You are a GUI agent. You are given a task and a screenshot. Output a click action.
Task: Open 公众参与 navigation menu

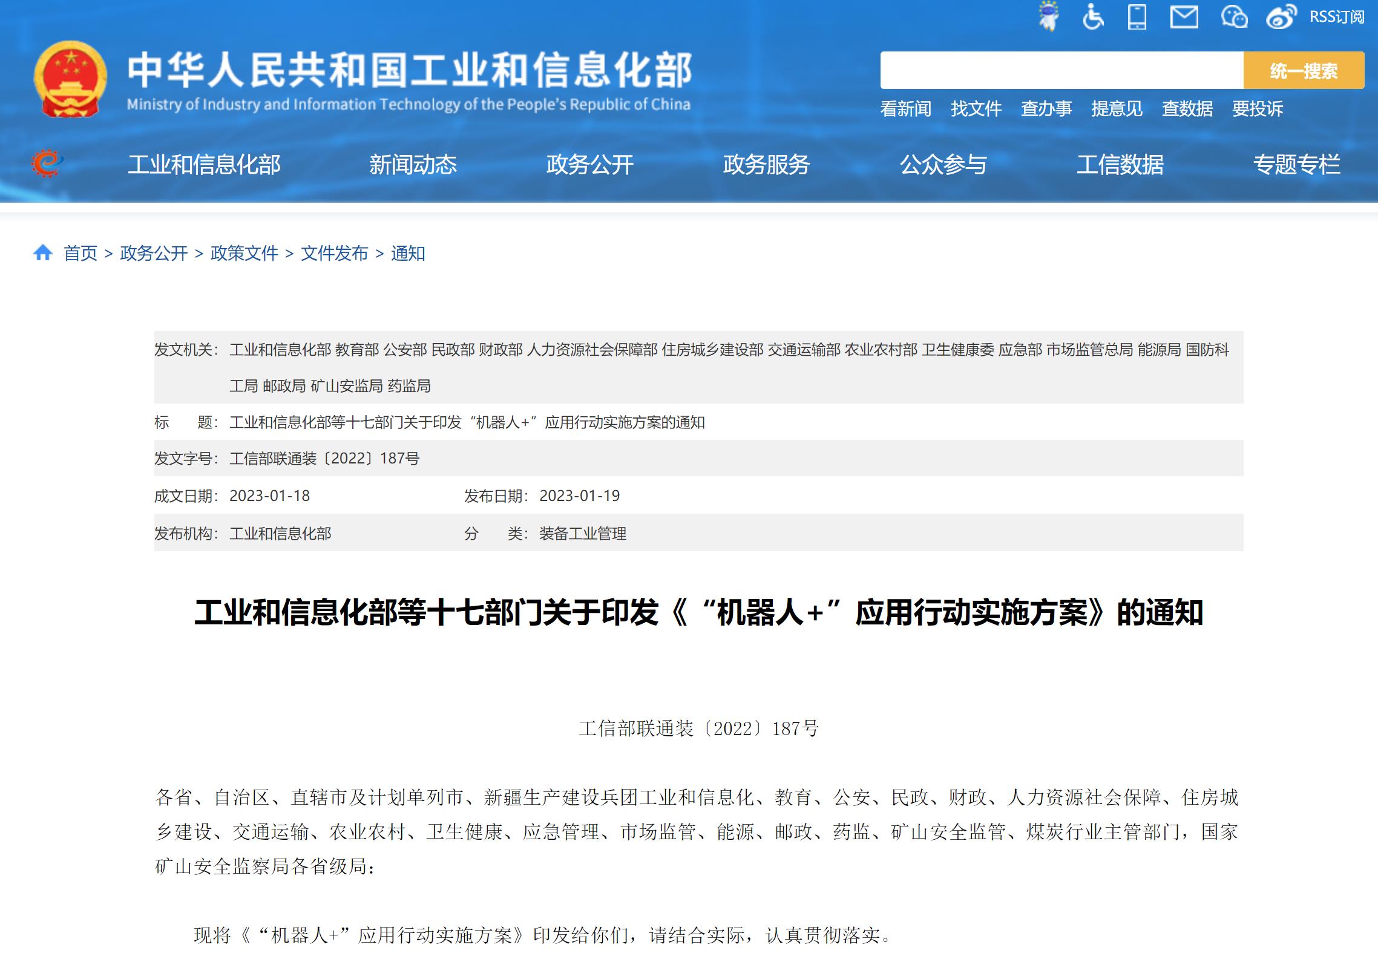943,165
